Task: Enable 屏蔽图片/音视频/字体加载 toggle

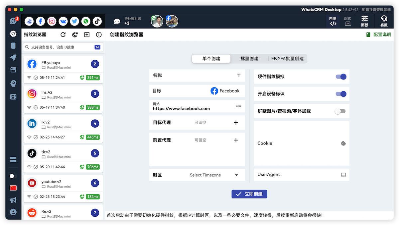Action: pyautogui.click(x=340, y=111)
